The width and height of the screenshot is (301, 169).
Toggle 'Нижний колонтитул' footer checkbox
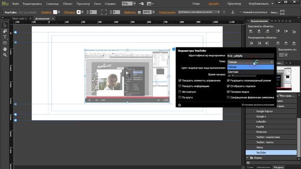coord(240,12)
